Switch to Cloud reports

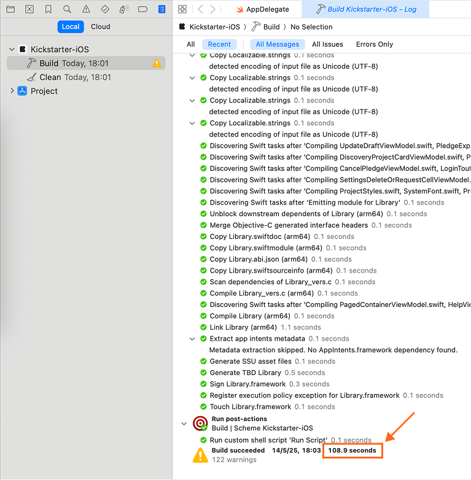tap(101, 26)
